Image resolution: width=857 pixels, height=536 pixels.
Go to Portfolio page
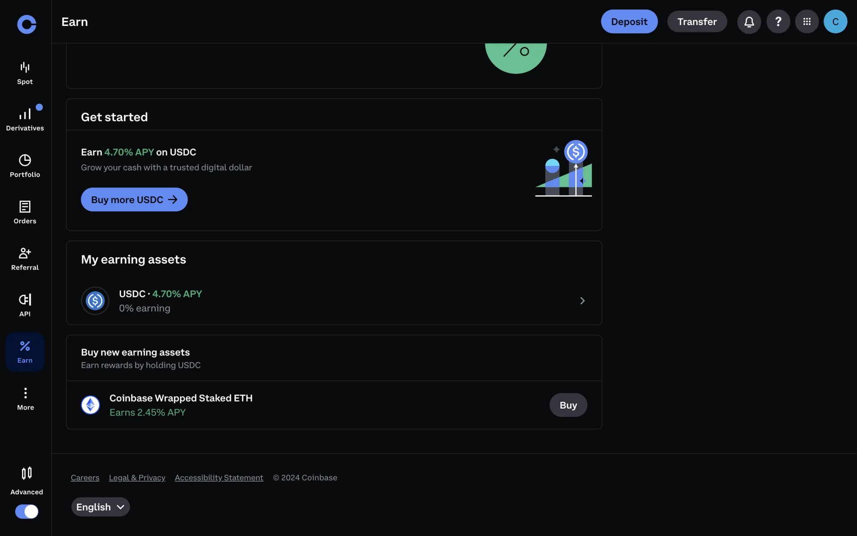point(25,166)
